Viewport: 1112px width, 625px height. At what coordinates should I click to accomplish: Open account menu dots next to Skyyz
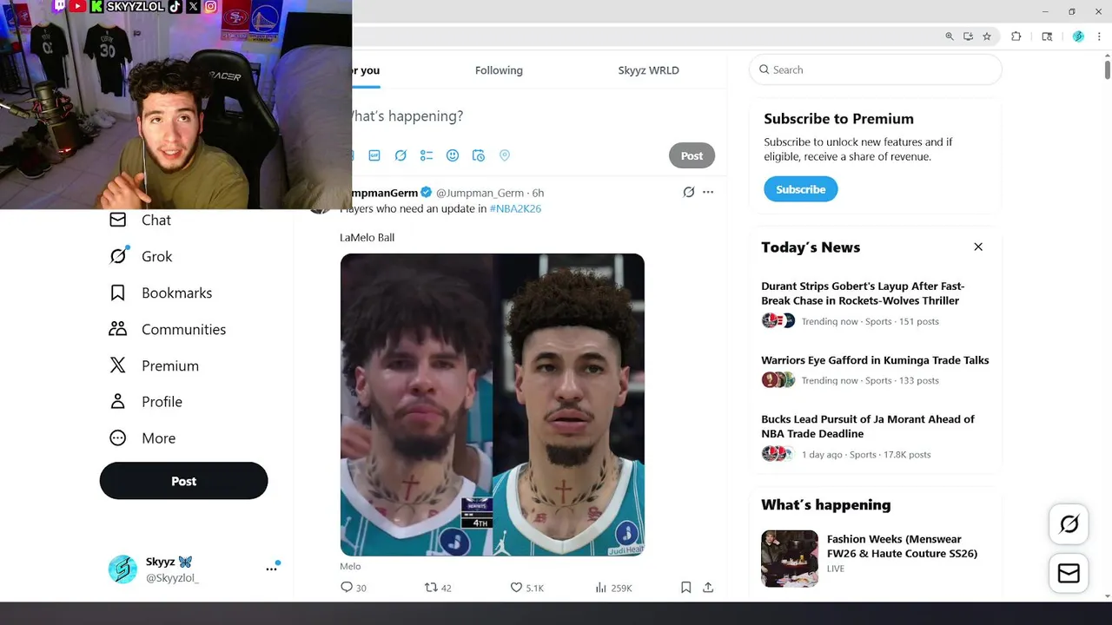coord(271,569)
